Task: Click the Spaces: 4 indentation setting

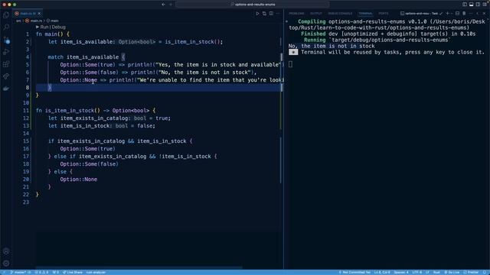Action: (x=401, y=272)
